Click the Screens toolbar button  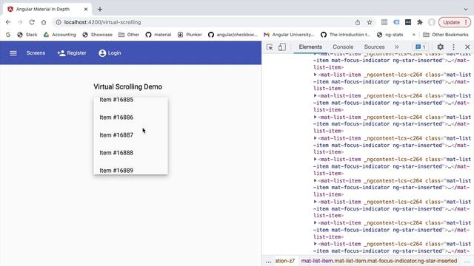pos(36,53)
